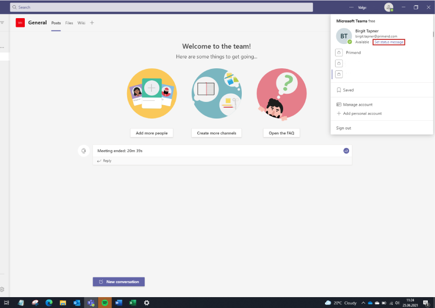
Task: Click the "Microsoft Teams free" heading
Action: click(355, 21)
